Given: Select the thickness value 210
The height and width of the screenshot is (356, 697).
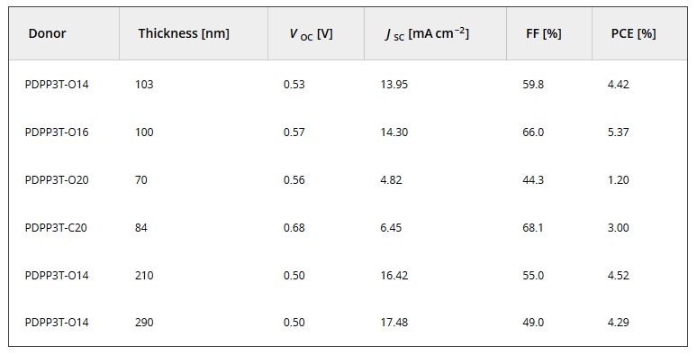Looking at the screenshot, I should pos(144,276).
